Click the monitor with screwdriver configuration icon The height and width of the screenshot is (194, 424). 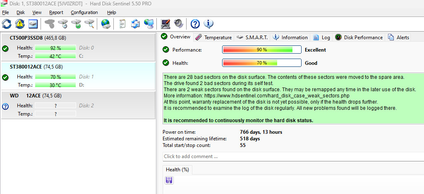point(165,24)
